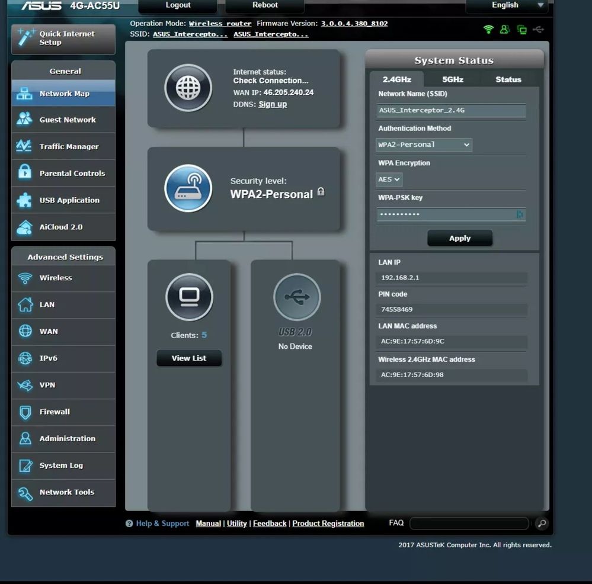Click the USB status icon in the header

538,29
